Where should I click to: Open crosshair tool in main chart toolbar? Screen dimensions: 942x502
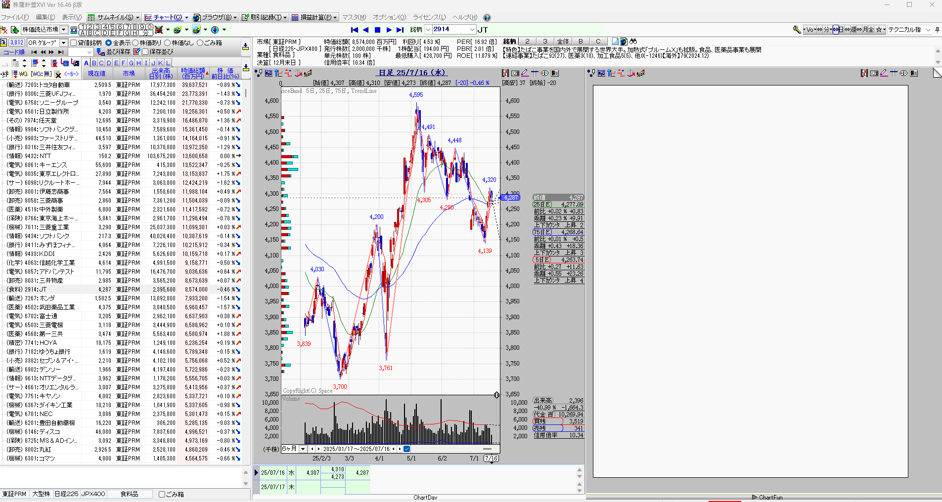point(535,73)
